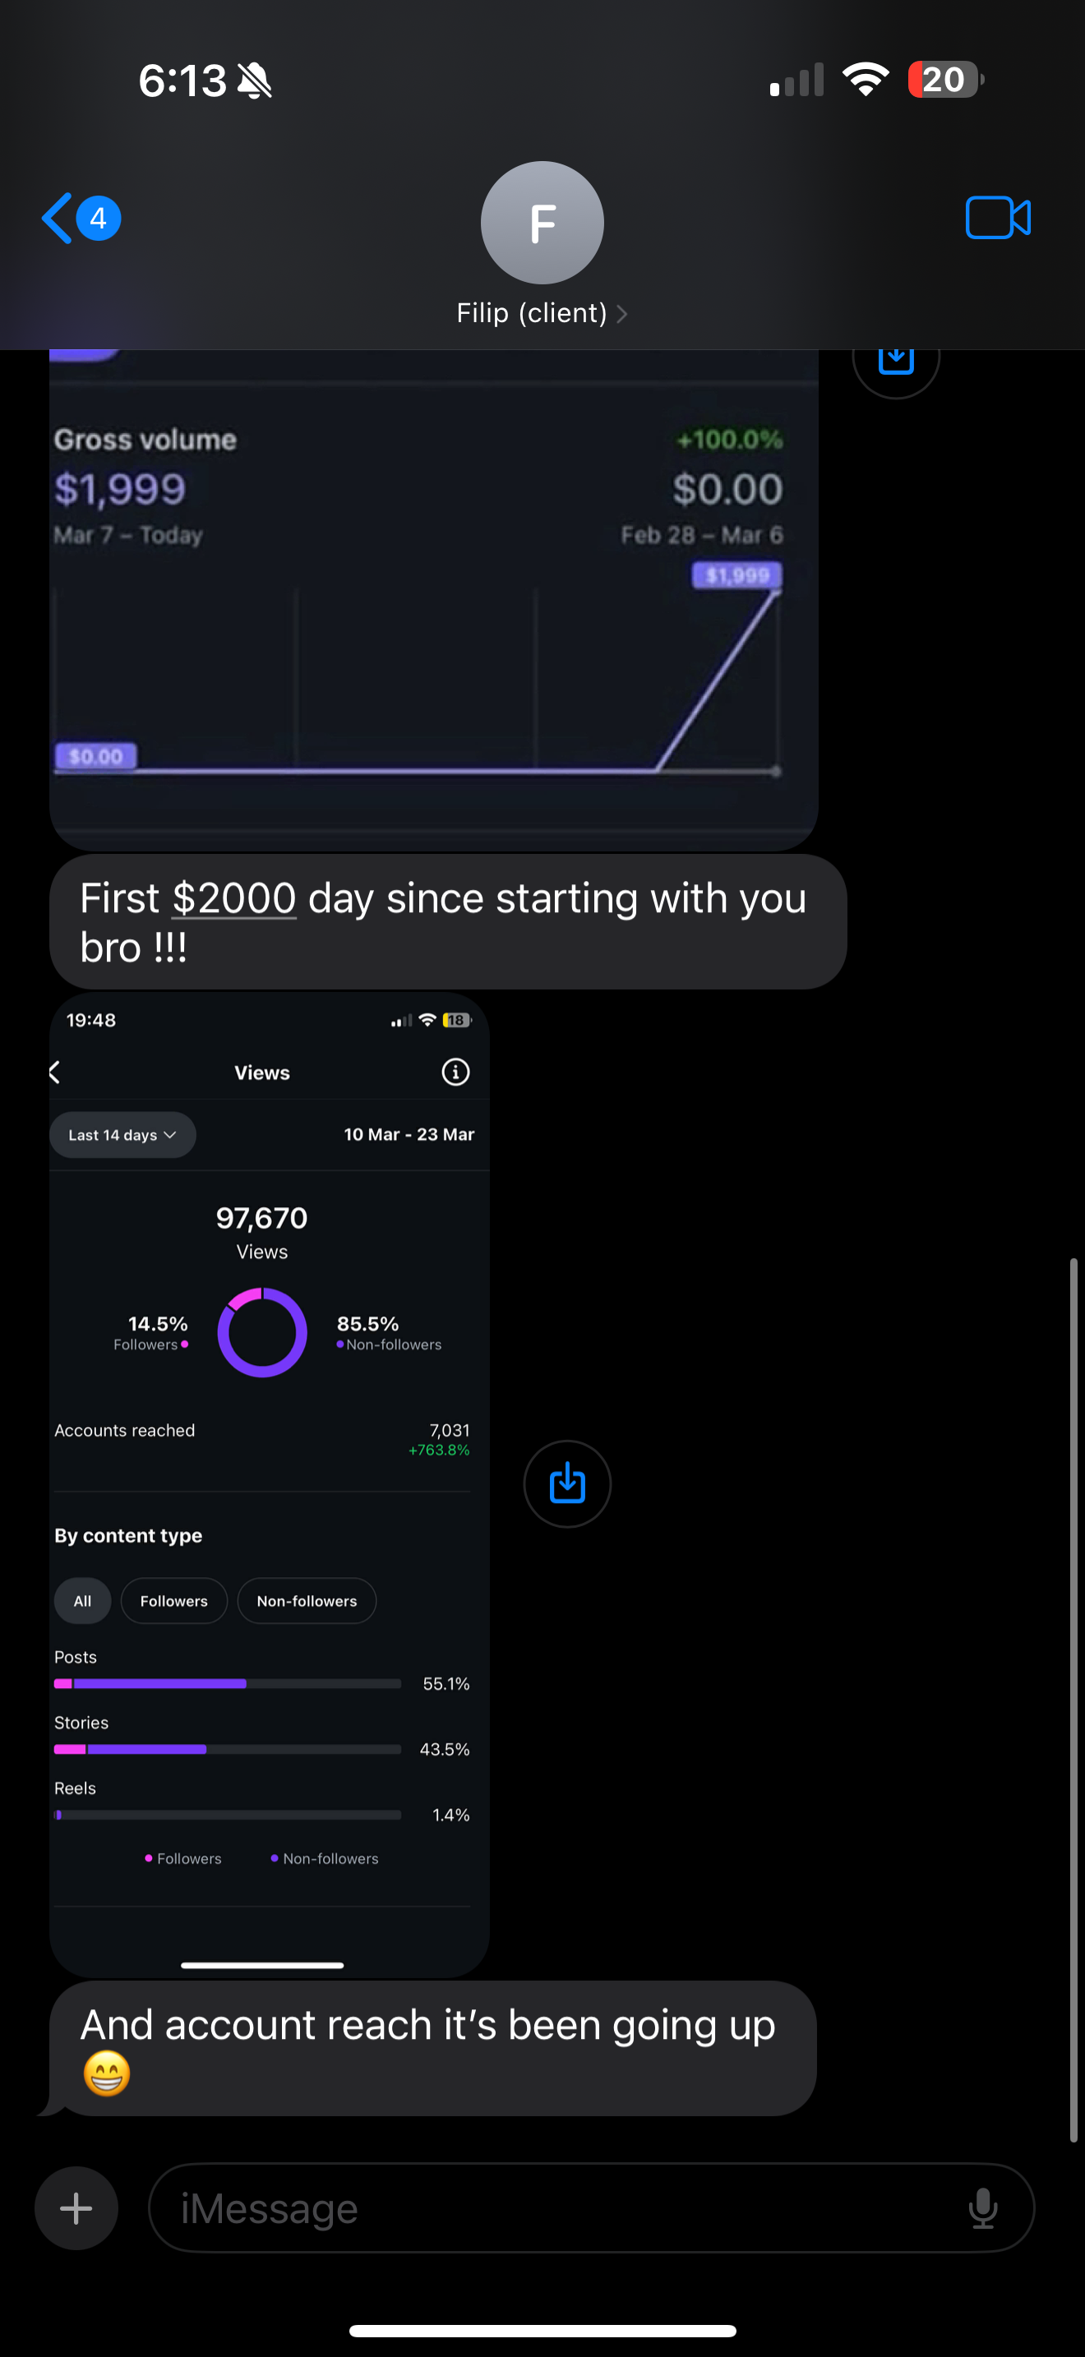Viewport: 1085px width, 2357px height.
Task: Tap the unread count badge 4
Action: click(98, 219)
